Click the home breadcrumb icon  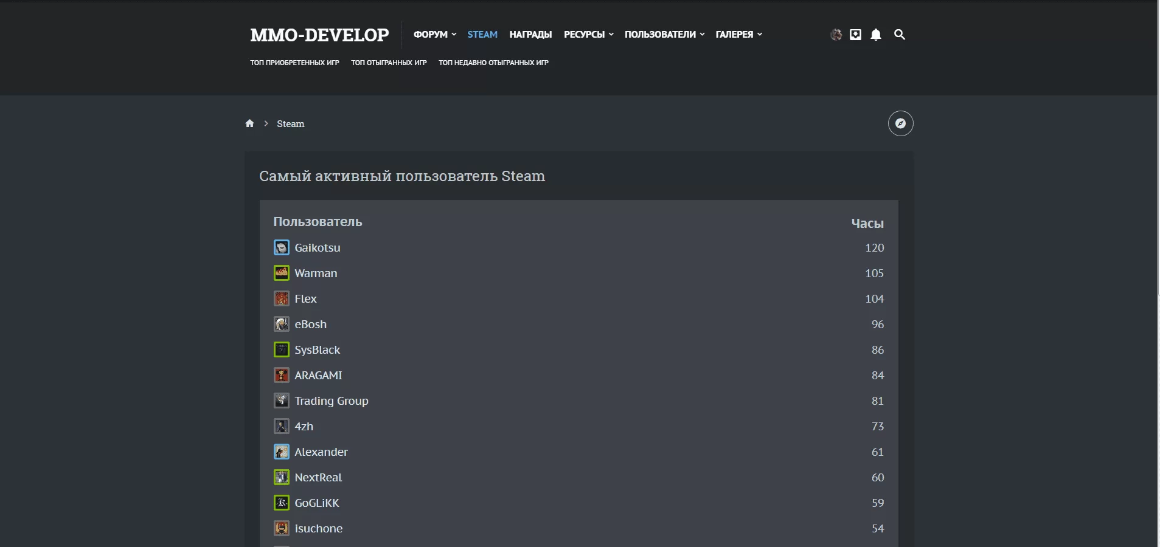[249, 123]
